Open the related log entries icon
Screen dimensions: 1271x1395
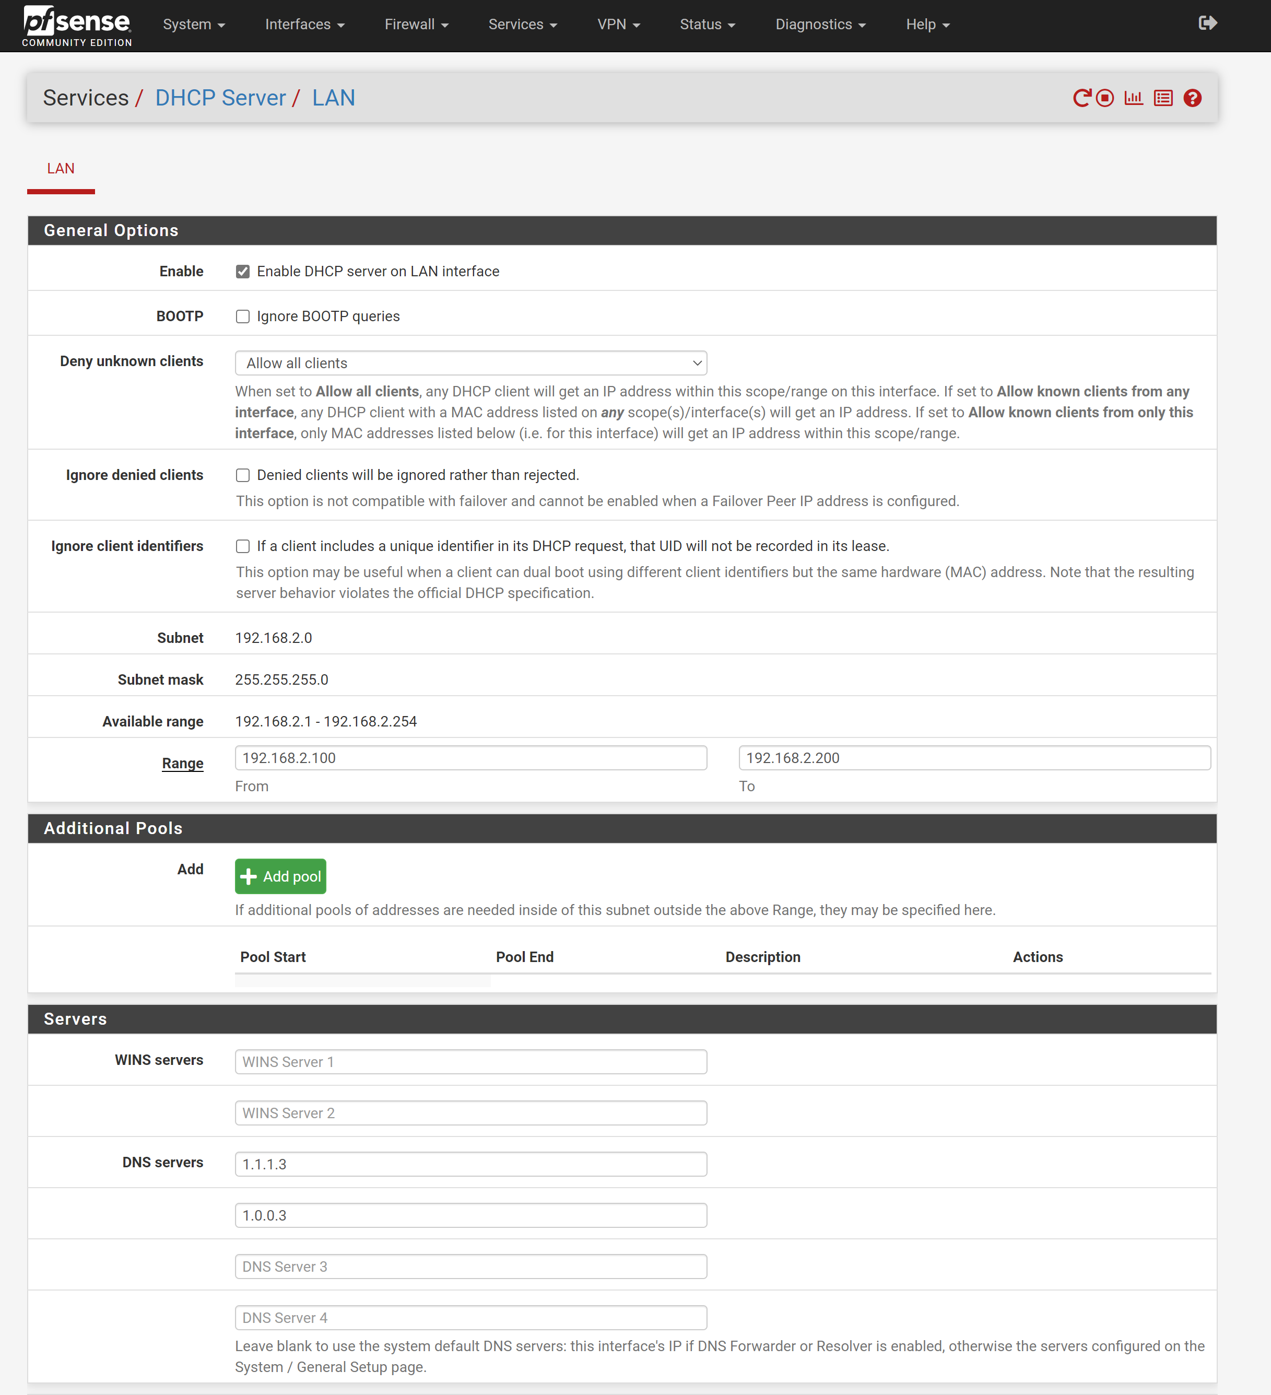pyautogui.click(x=1163, y=98)
